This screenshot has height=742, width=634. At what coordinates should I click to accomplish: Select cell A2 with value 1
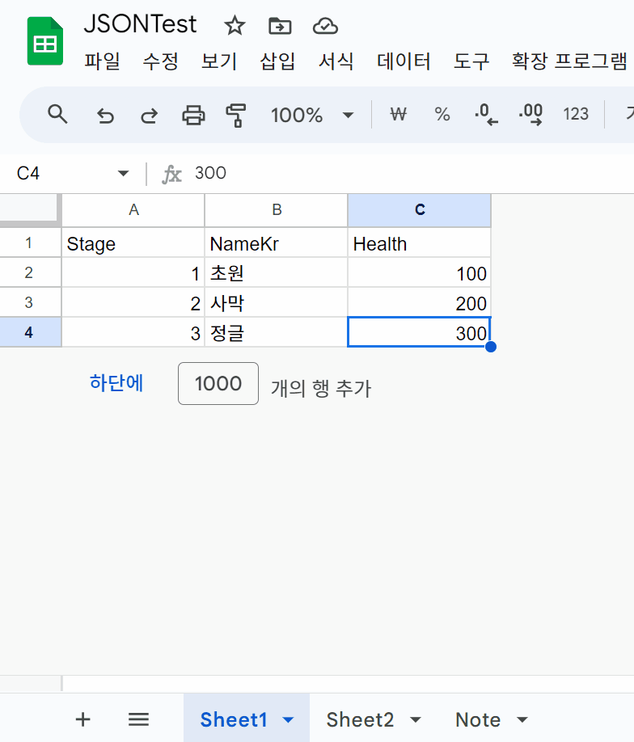[133, 273]
